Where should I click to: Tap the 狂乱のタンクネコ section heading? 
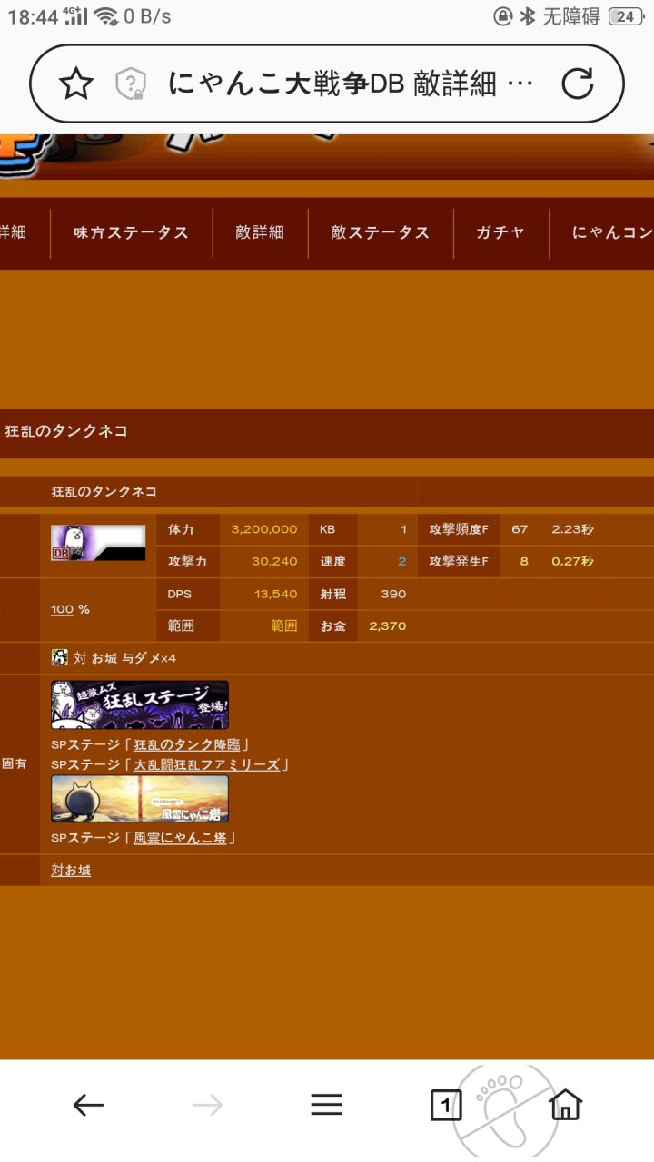click(66, 431)
